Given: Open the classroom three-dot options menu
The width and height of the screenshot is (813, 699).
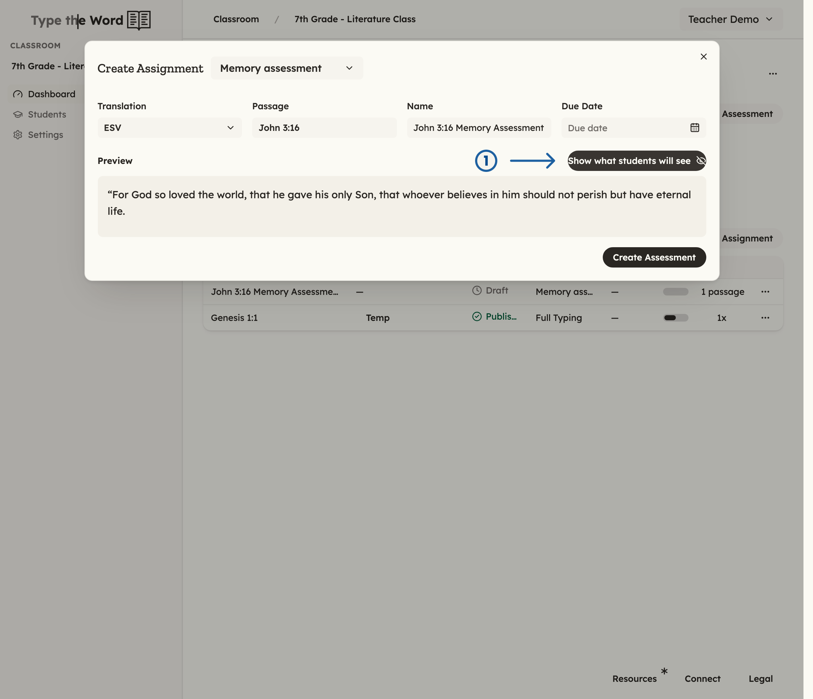Looking at the screenshot, I should click(x=773, y=74).
